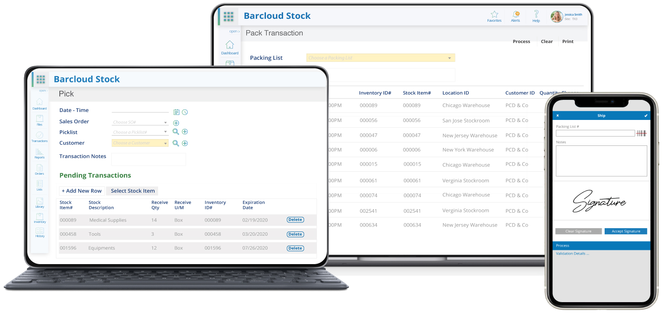Viewport: 664px width, 313px height.
Task: Select the 03/20/2020 expiration date cell
Action: tap(255, 234)
